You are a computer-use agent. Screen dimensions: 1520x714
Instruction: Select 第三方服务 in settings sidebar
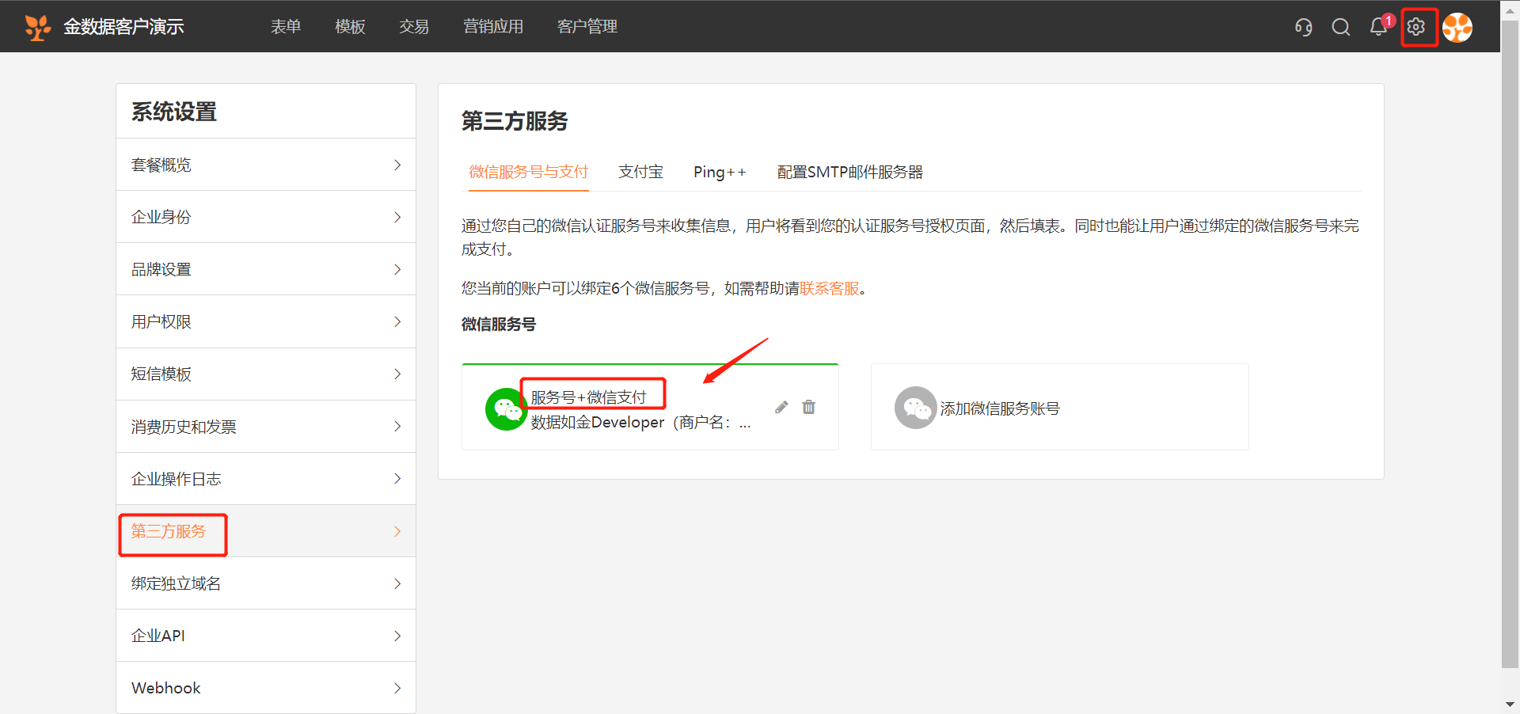266,531
